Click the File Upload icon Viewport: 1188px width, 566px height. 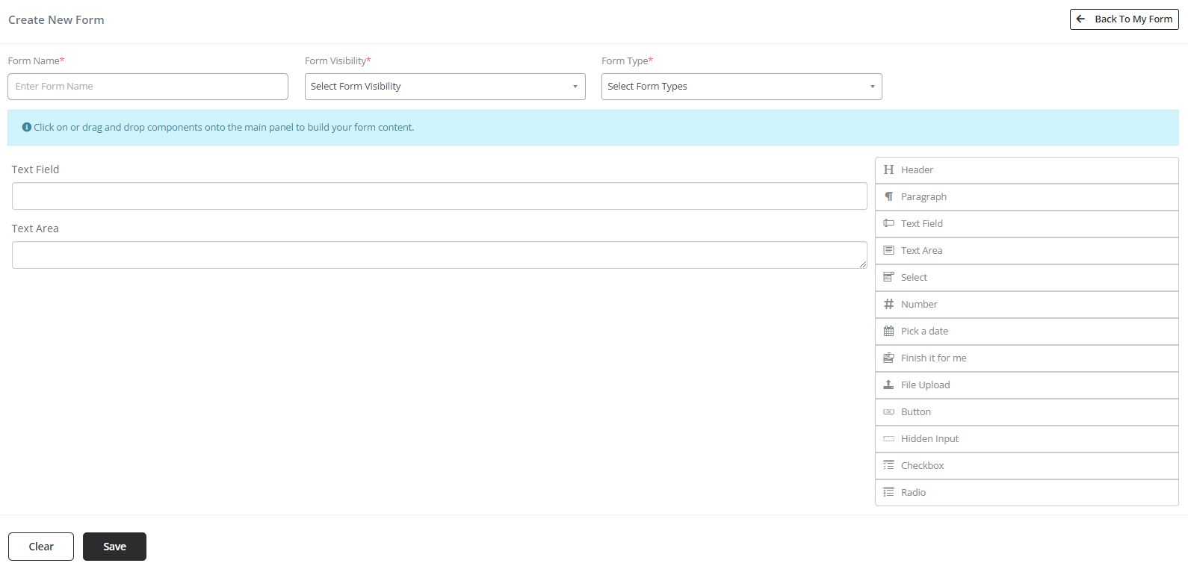coord(888,385)
